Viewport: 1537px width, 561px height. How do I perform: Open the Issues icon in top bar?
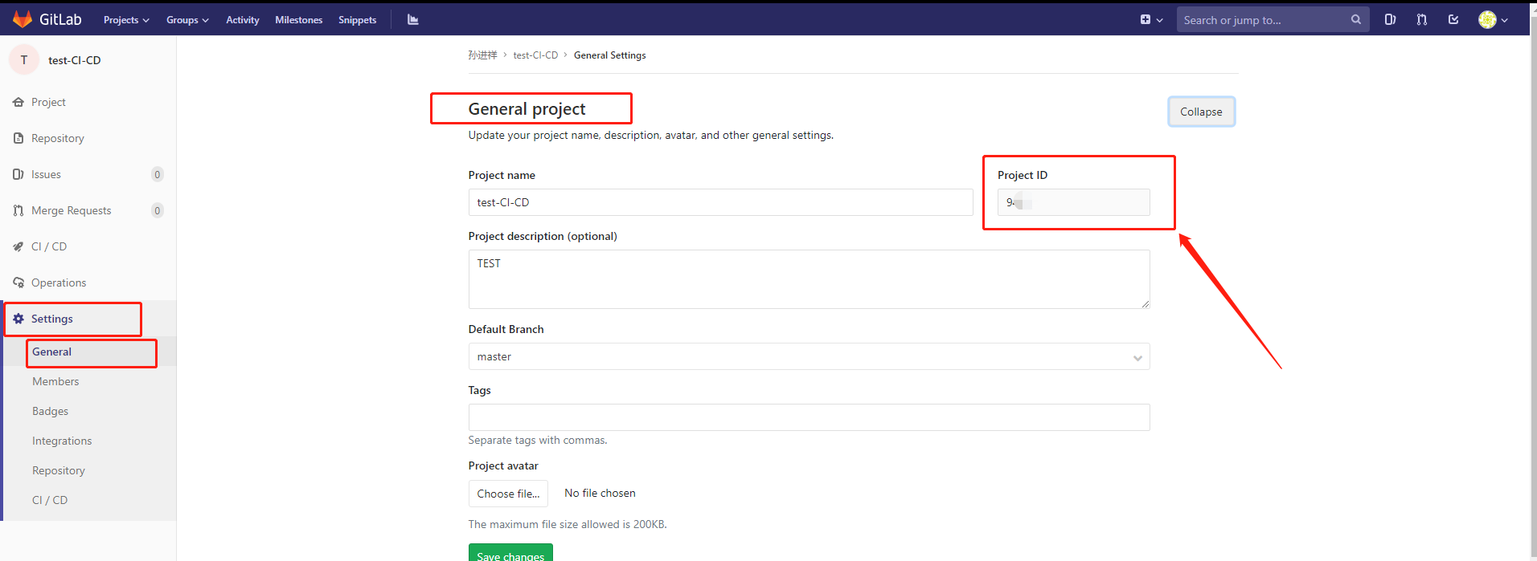[1390, 19]
